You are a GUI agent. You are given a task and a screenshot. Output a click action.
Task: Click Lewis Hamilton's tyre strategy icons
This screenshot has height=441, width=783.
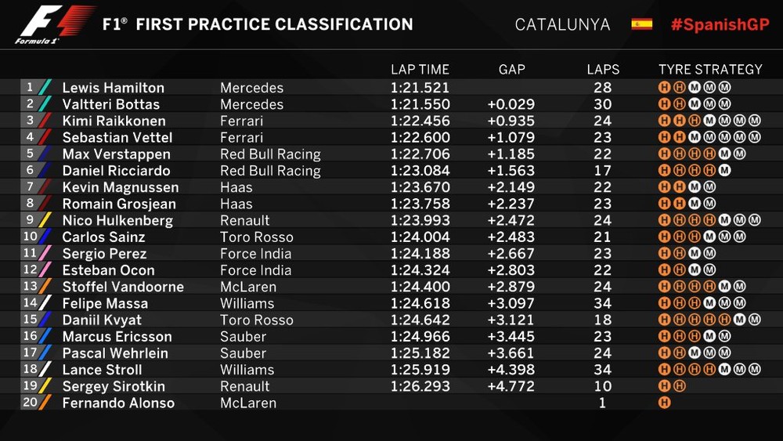(x=695, y=88)
